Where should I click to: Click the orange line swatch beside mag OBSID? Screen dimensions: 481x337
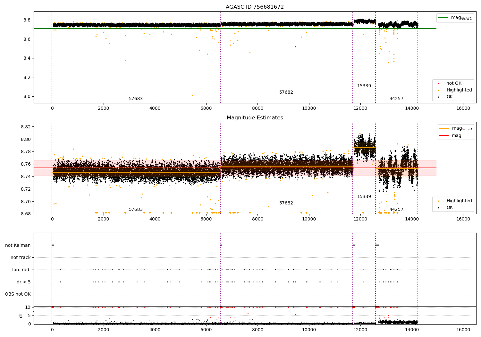pos(444,128)
